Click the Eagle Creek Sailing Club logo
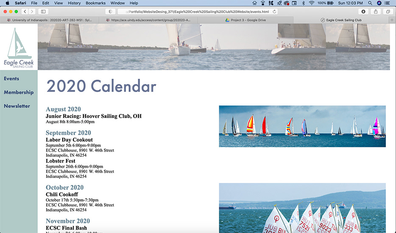 click(19, 47)
